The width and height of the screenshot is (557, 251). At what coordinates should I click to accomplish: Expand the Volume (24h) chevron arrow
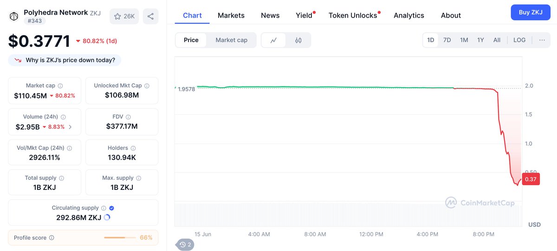click(x=70, y=126)
